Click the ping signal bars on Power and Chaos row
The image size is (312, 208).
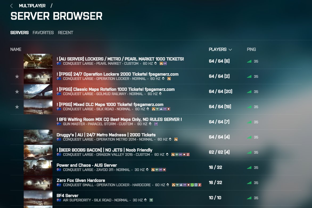coord(249,168)
